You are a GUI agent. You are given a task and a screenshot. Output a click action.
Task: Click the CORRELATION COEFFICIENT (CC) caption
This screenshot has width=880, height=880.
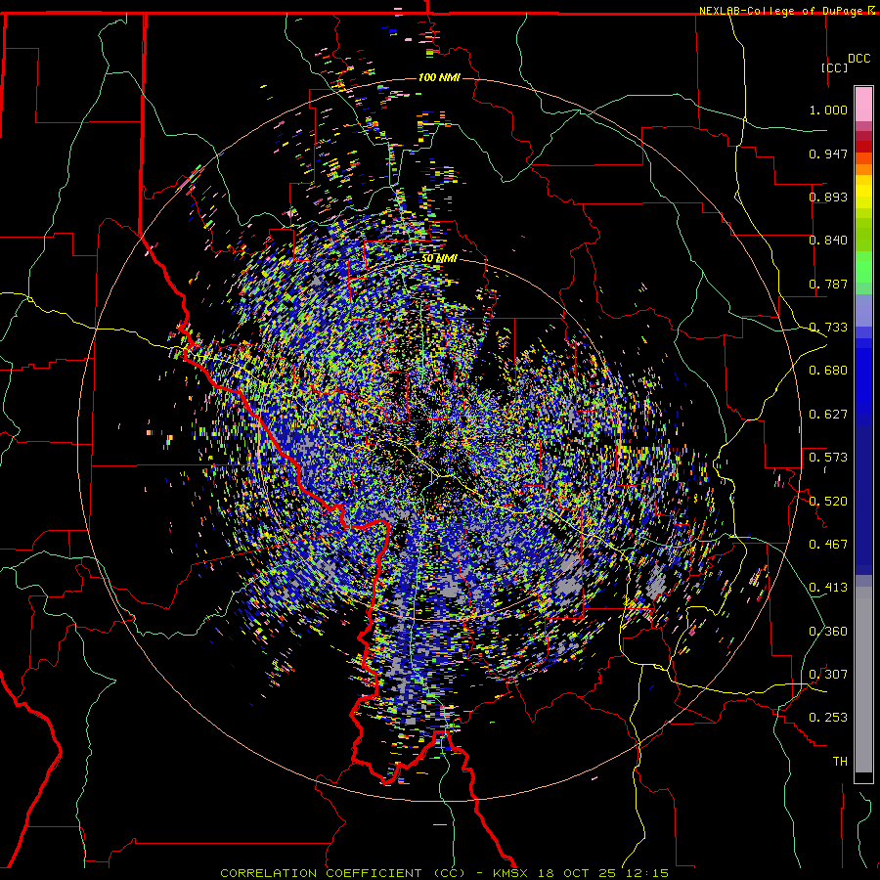point(342,873)
